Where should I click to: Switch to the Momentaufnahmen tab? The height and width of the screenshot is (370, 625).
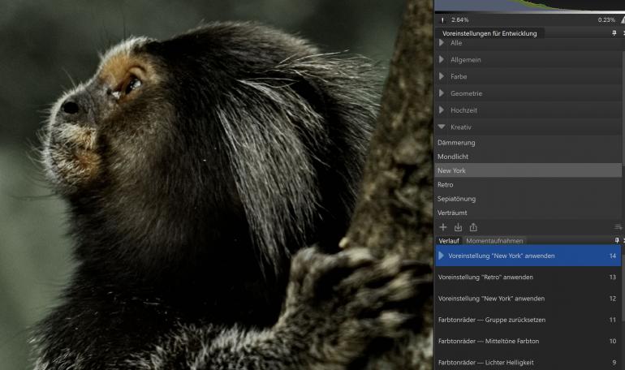pyautogui.click(x=494, y=240)
